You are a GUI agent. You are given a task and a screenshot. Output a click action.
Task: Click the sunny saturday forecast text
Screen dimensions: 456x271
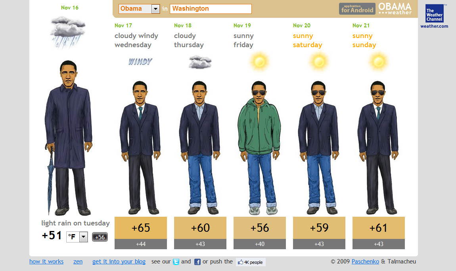[x=308, y=40]
